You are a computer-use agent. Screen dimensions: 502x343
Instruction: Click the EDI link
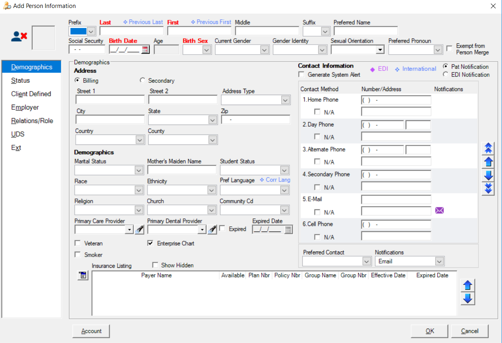(379, 69)
